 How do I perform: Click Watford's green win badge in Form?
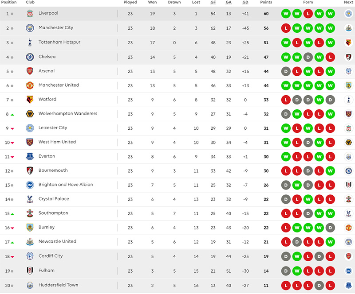click(319, 100)
